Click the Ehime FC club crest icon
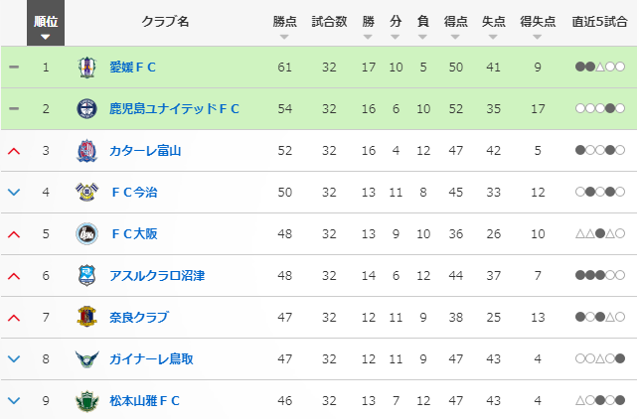639x419 pixels. 86,68
